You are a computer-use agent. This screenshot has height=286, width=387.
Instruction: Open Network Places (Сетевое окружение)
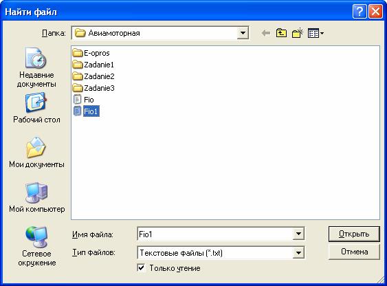point(36,246)
